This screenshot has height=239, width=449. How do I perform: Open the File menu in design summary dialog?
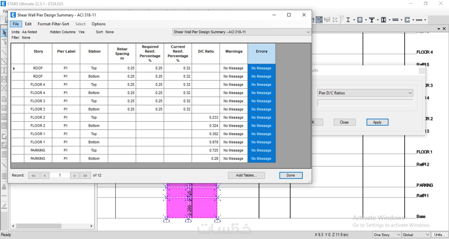(16, 24)
